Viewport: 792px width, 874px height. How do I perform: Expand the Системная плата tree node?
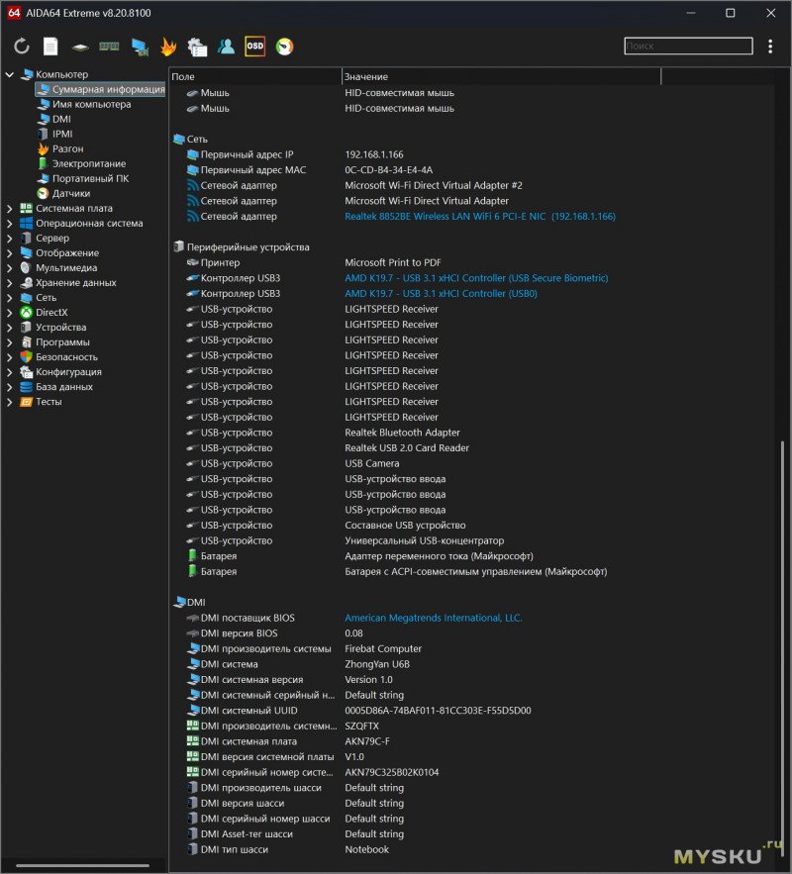click(x=10, y=209)
